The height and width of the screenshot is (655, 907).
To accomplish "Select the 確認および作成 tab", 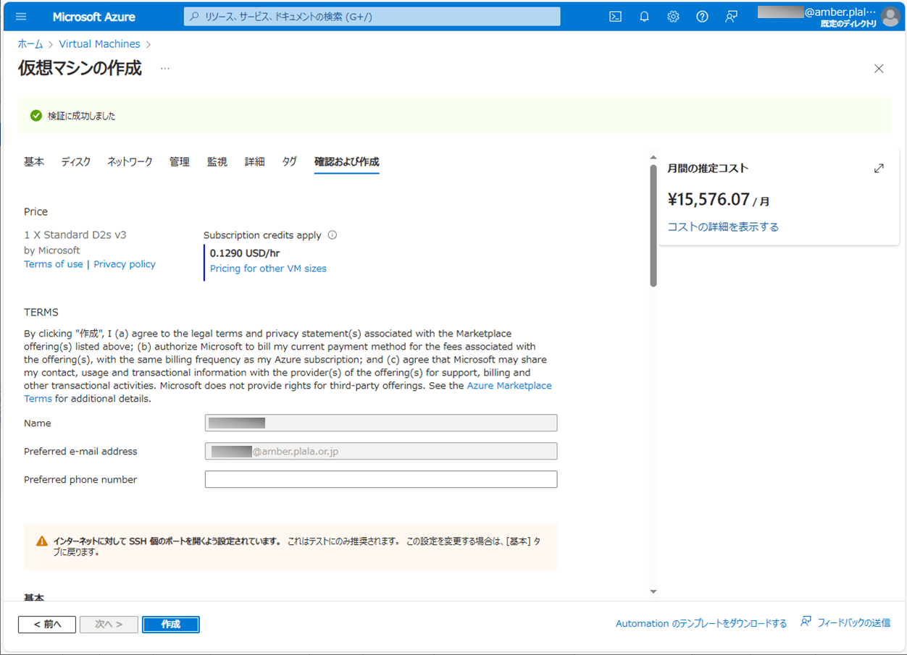I will coord(346,161).
